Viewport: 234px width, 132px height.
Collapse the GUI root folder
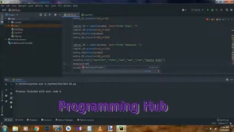pyautogui.click(x=6, y=19)
